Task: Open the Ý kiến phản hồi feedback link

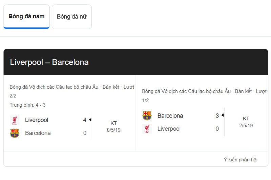Action: click(x=241, y=160)
